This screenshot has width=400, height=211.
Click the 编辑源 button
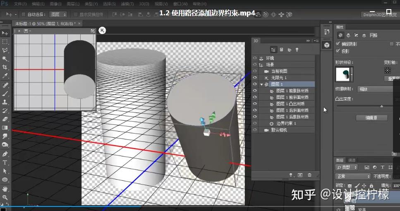(372, 118)
